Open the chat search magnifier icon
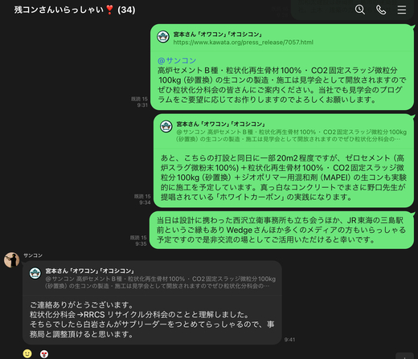The height and width of the screenshot is (359, 418). pyautogui.click(x=360, y=10)
